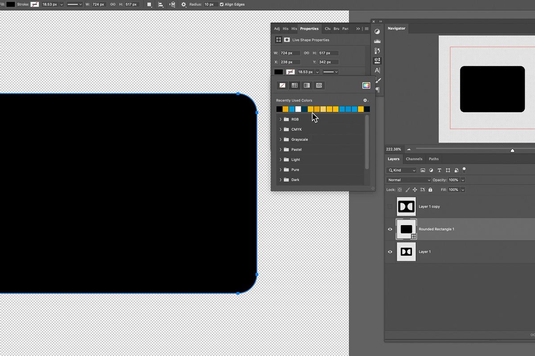Click the Live Shape Properties icon
This screenshot has height=356, width=535.
coord(279,40)
